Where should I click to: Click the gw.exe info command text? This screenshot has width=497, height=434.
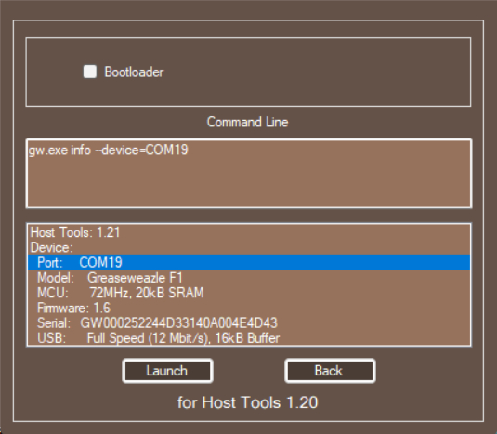click(109, 150)
